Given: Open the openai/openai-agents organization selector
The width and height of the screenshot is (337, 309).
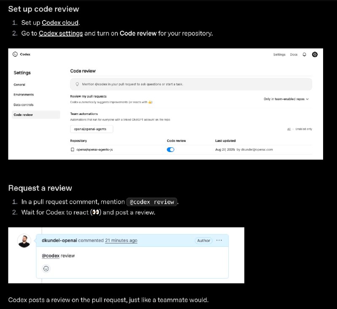Looking at the screenshot, I should pos(91,128).
